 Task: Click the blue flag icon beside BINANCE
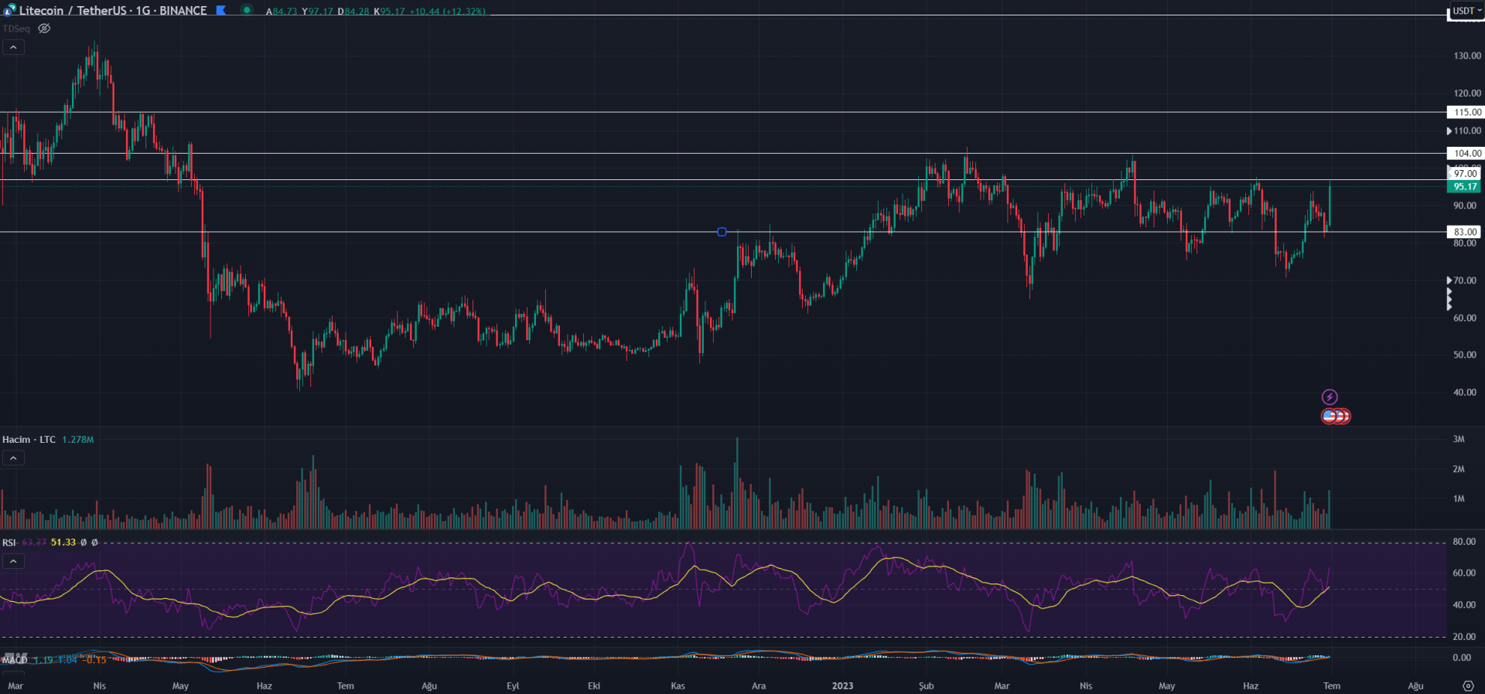point(221,10)
